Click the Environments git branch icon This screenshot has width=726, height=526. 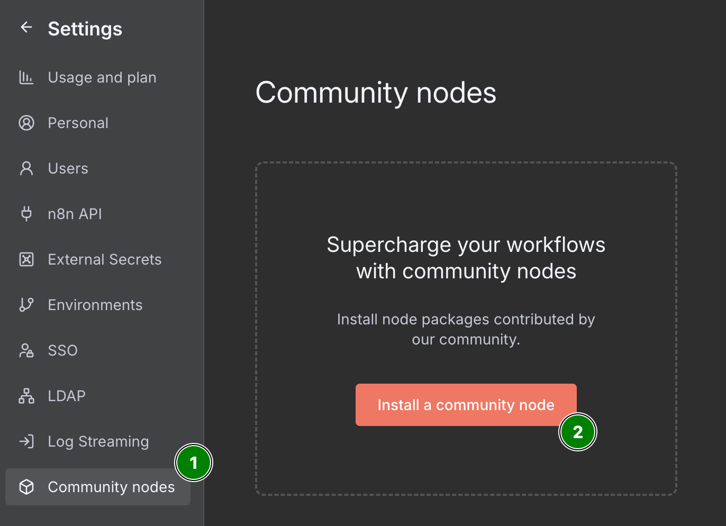26,305
